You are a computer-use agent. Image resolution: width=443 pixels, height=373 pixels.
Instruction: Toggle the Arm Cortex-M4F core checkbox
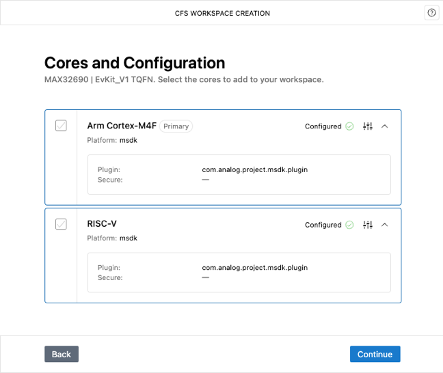point(61,126)
